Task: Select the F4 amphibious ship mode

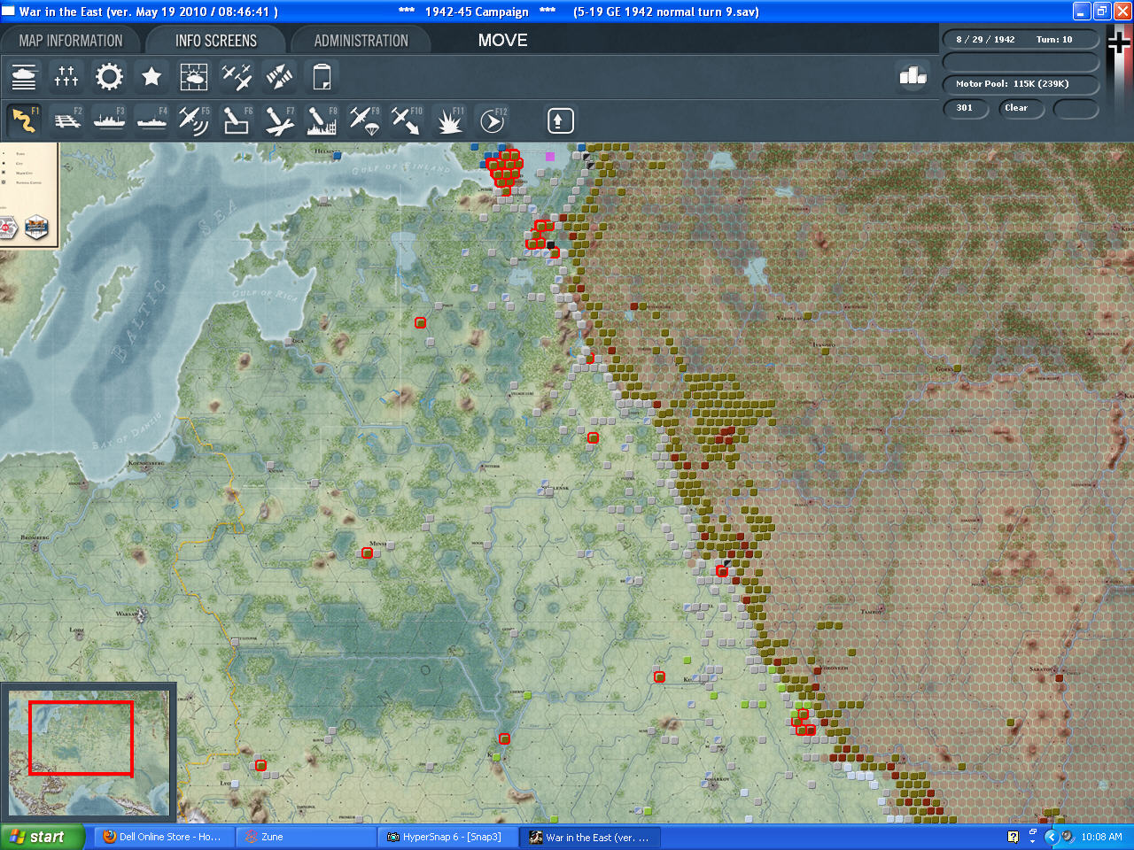Action: [x=151, y=120]
